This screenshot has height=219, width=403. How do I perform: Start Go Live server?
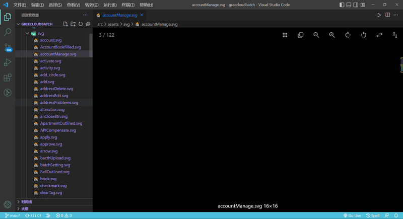pyautogui.click(x=352, y=215)
